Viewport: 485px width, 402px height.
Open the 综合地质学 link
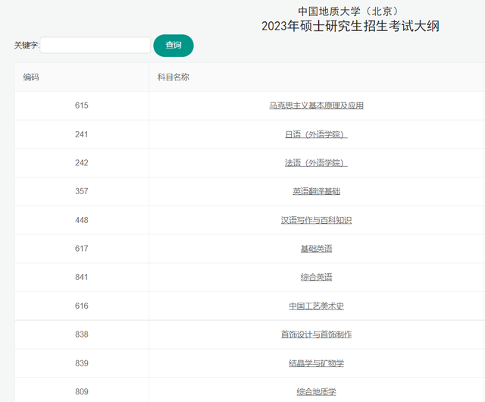(316, 392)
